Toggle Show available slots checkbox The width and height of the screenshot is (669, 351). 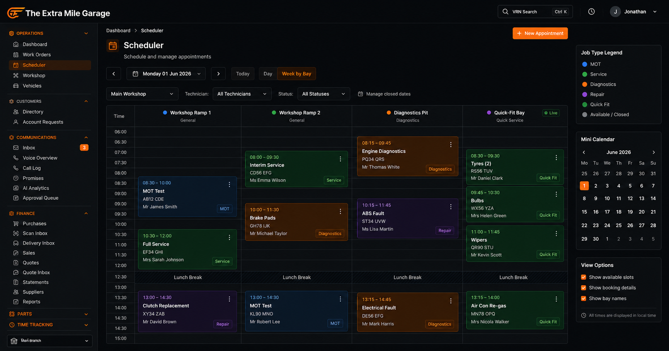[x=584, y=277]
